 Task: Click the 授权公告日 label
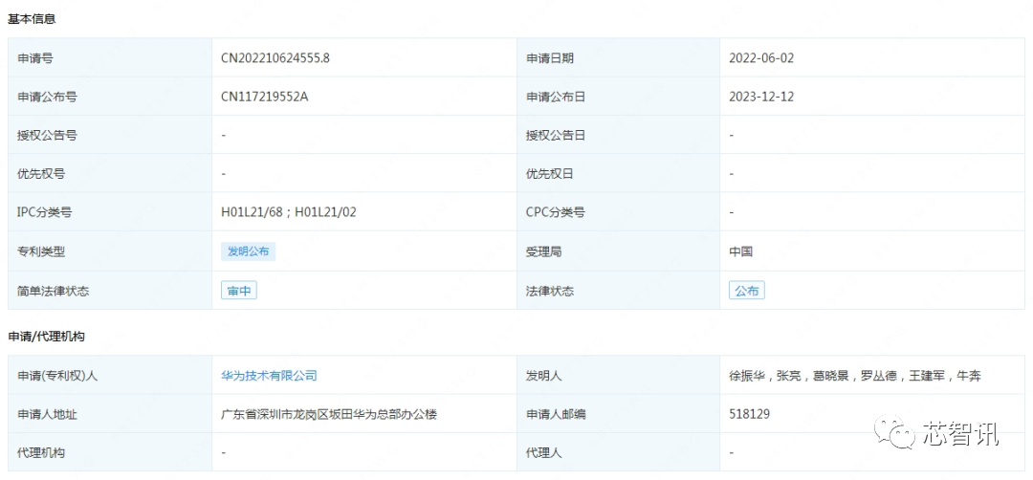click(x=556, y=135)
